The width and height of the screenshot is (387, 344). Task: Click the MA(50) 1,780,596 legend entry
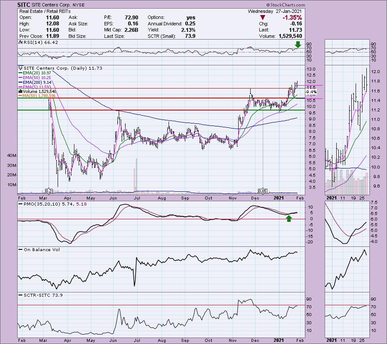tap(37, 96)
